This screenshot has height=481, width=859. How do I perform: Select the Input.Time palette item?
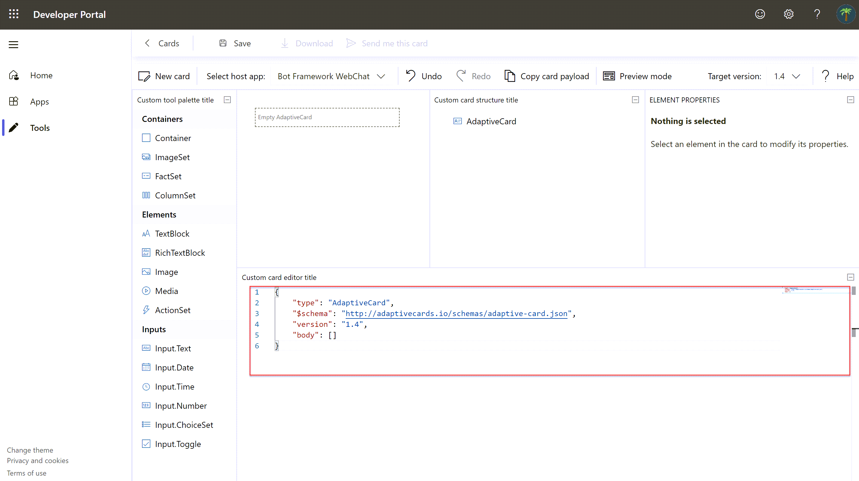point(185,387)
